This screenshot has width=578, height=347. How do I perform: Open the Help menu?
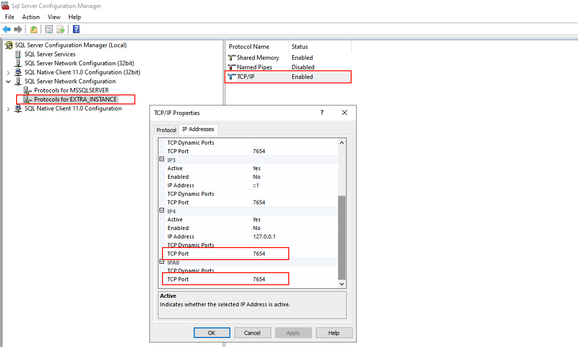(74, 17)
